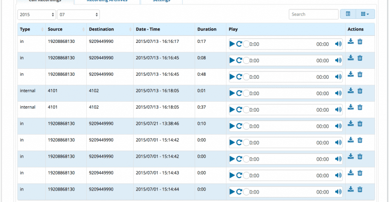
Task: Restart playback for the 0:01 internal call
Action: coord(239,93)
